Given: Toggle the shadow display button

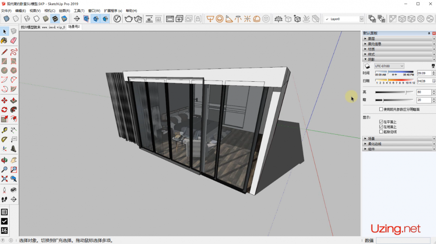Looking at the screenshot, I should coord(367,66).
